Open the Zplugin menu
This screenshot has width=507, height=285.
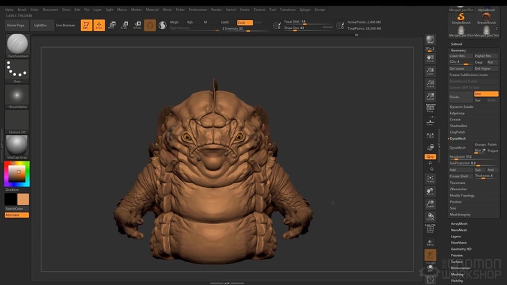305,10
